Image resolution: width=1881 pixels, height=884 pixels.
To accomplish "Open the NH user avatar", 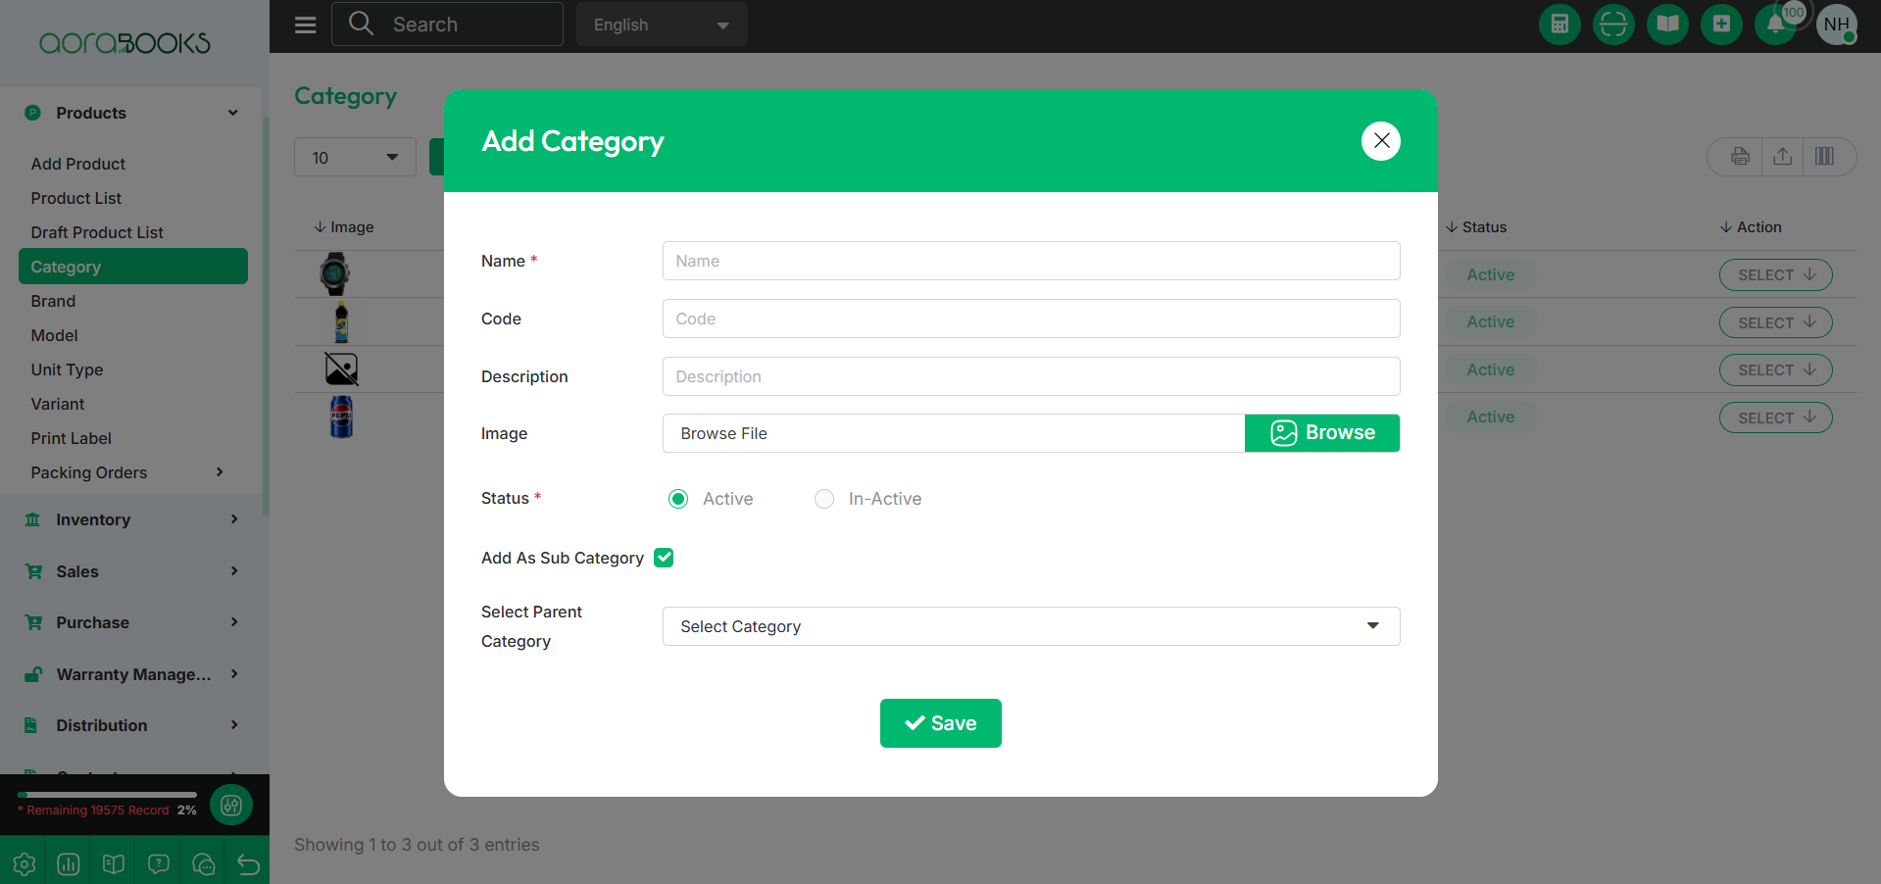I will (x=1837, y=25).
